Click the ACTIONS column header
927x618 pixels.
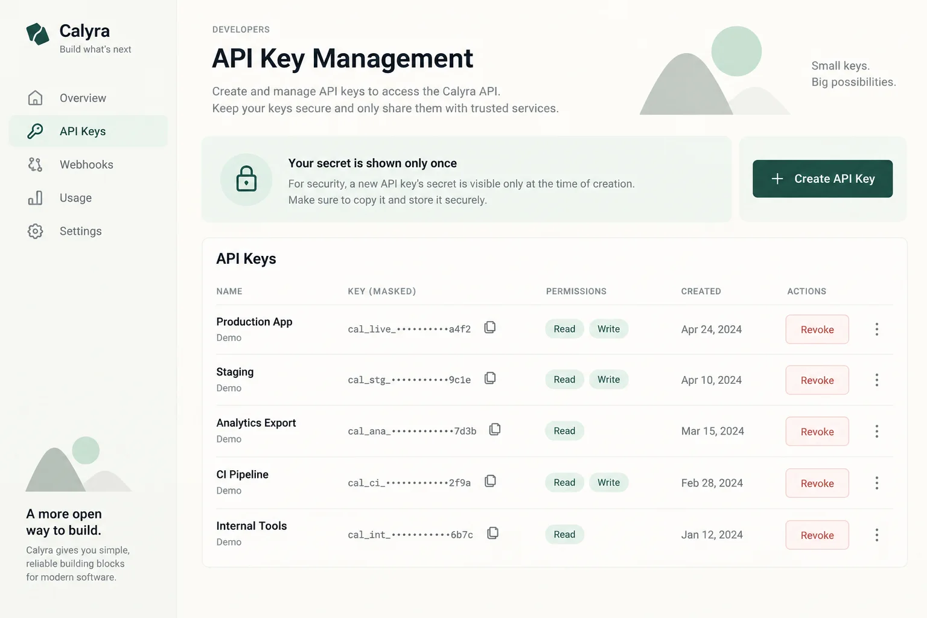pyautogui.click(x=807, y=291)
